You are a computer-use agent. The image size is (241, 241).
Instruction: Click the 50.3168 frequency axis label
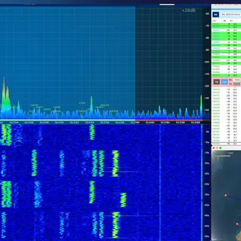(x=195, y=123)
